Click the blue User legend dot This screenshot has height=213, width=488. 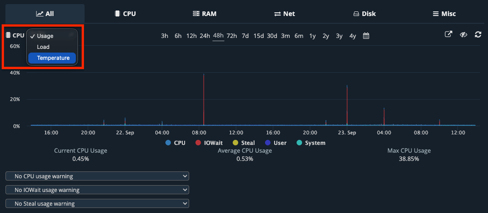point(268,143)
